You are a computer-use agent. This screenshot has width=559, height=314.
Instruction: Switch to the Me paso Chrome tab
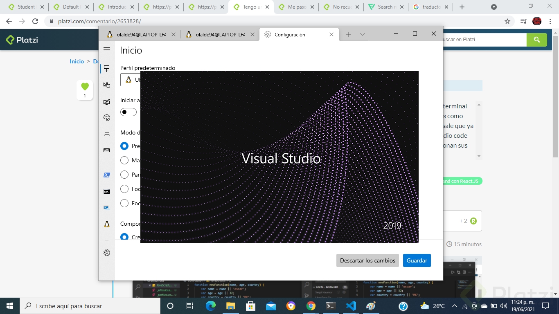[x=296, y=7]
